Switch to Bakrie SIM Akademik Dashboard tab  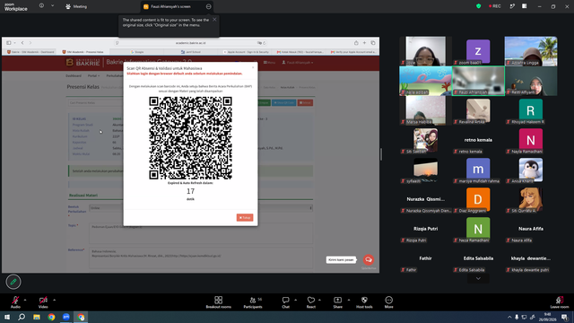click(30, 52)
